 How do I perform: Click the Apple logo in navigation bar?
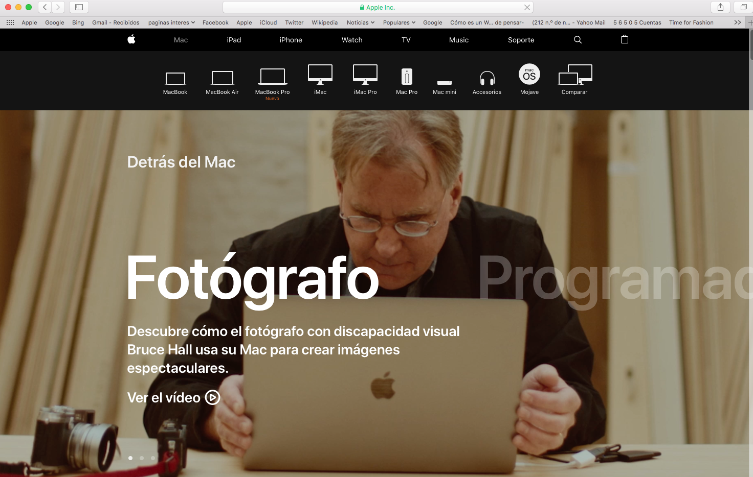click(x=131, y=39)
